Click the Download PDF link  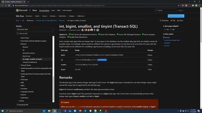coord(22,105)
